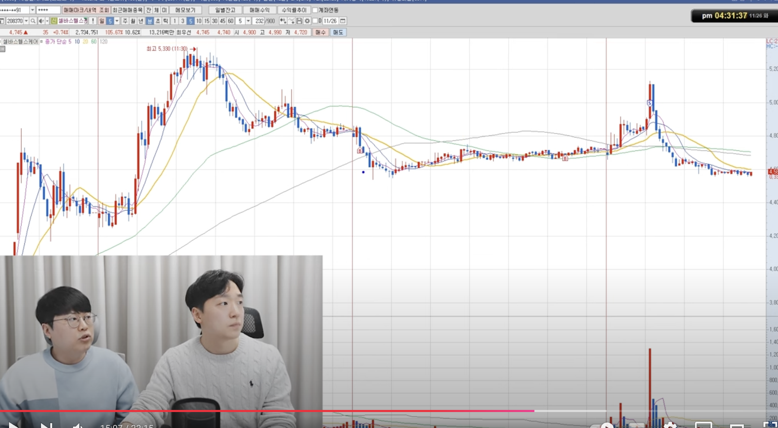Click the blue 매도 sell button
778x428 pixels.
[x=338, y=32]
